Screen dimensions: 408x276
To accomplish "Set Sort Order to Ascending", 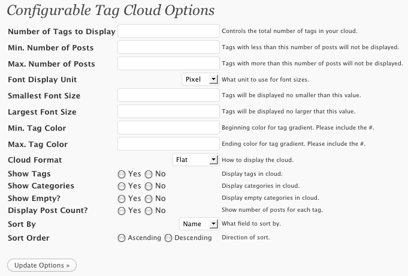I will click(x=122, y=238).
